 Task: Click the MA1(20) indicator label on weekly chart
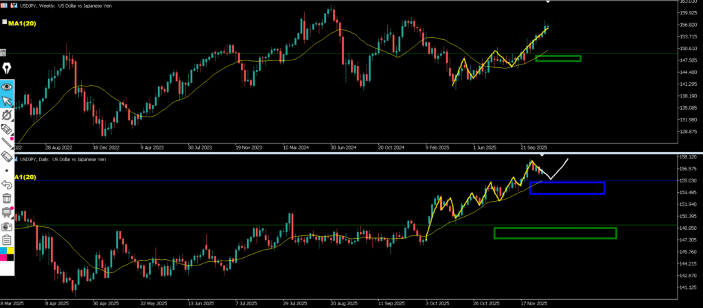pyautogui.click(x=23, y=23)
